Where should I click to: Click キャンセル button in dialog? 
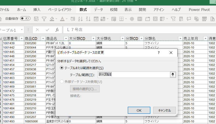click(164, 110)
